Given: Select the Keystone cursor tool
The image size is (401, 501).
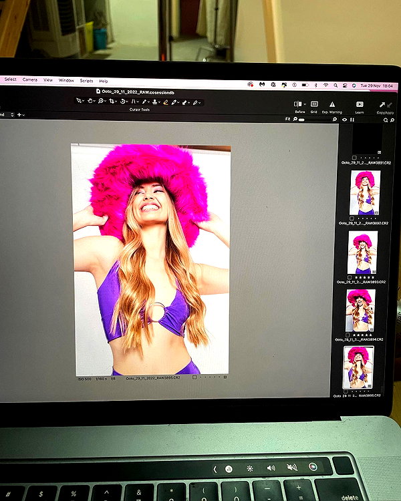Looking at the screenshot, I should (134, 102).
